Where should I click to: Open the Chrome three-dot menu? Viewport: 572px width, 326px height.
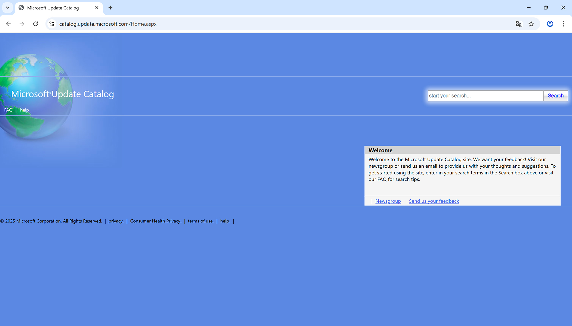(563, 24)
